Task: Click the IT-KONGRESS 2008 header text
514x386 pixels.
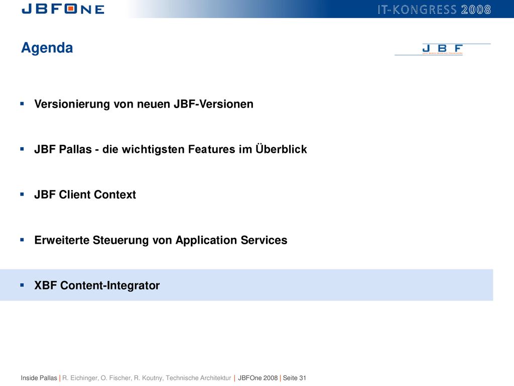Action: (434, 10)
